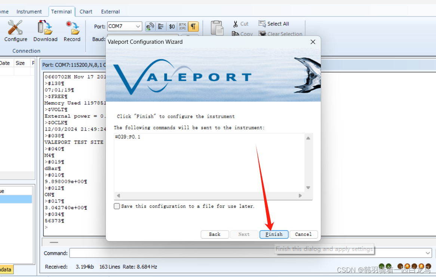Click the #039;P0.1 command line

coord(128,137)
